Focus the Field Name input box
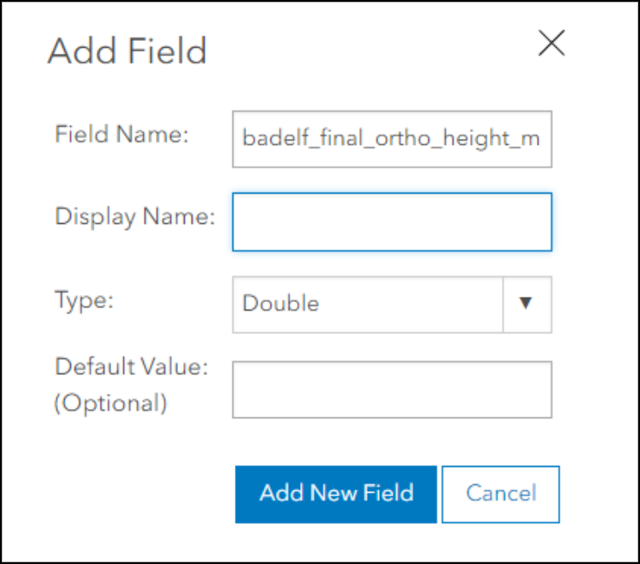640x564 pixels. (x=392, y=137)
